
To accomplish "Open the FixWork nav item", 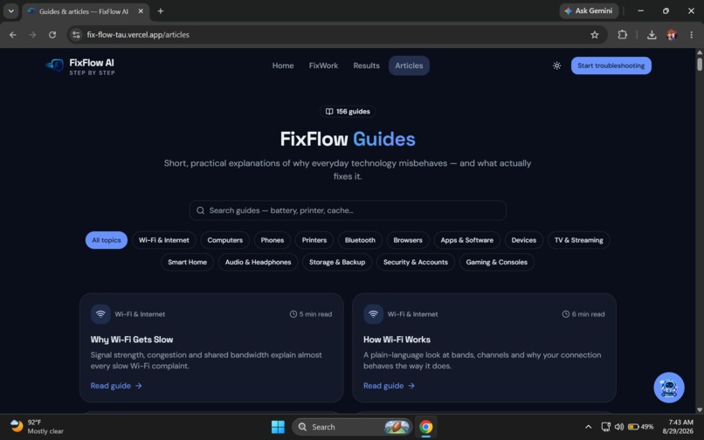I will pos(323,65).
